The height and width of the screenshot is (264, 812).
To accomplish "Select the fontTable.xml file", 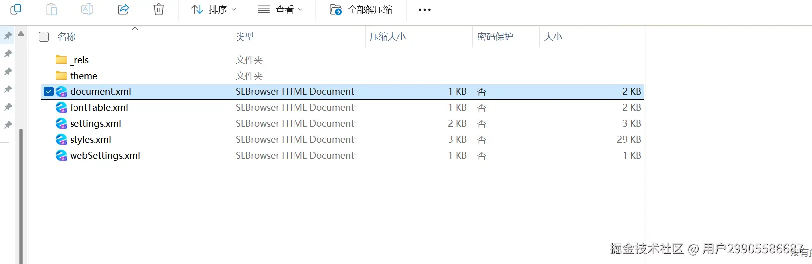I will tap(99, 107).
